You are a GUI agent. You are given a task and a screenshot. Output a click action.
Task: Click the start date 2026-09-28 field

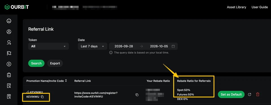pos(124,46)
